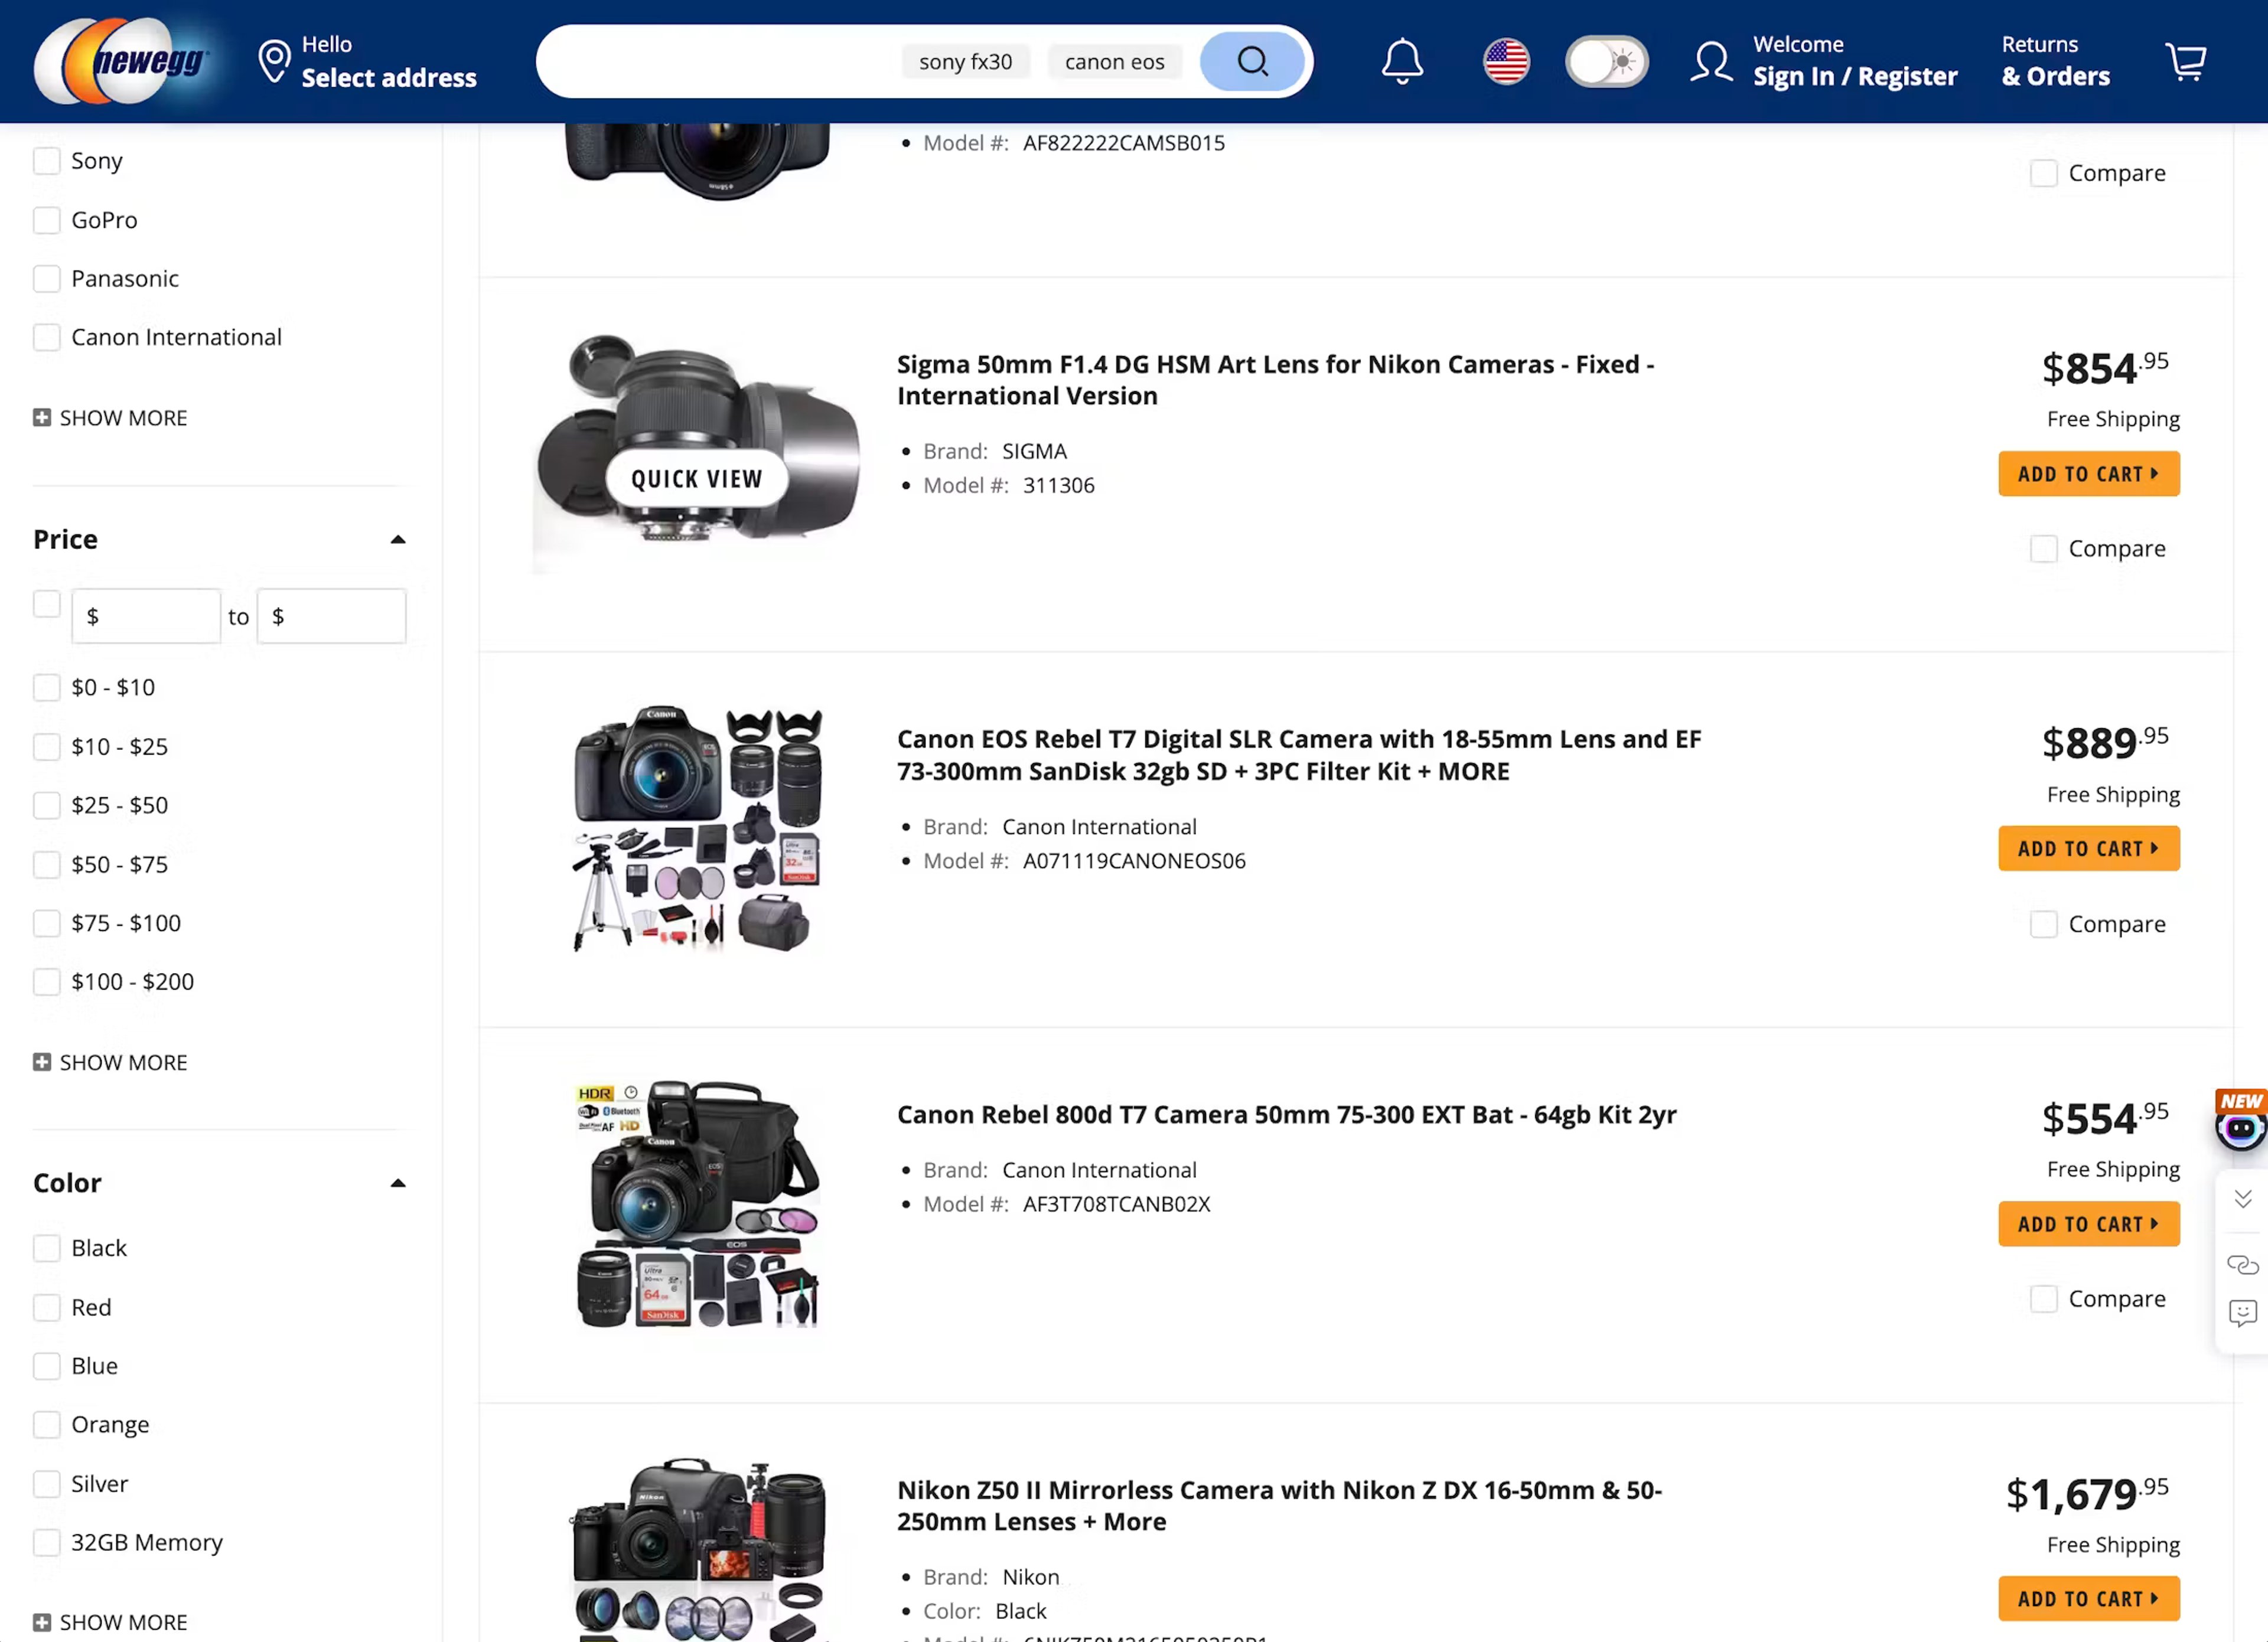Open the Newegg logo homepage

(121, 61)
